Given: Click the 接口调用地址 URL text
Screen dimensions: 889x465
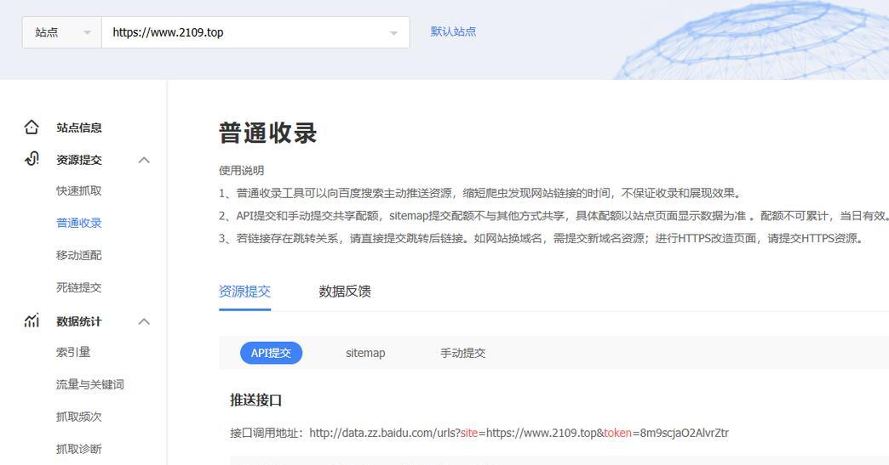Looking at the screenshot, I should (x=519, y=433).
